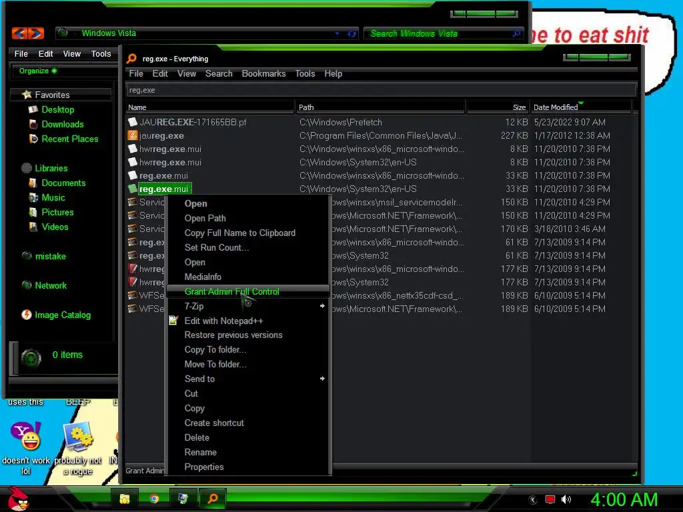Sort results by the Name column header
The image size is (683, 512).
point(210,107)
